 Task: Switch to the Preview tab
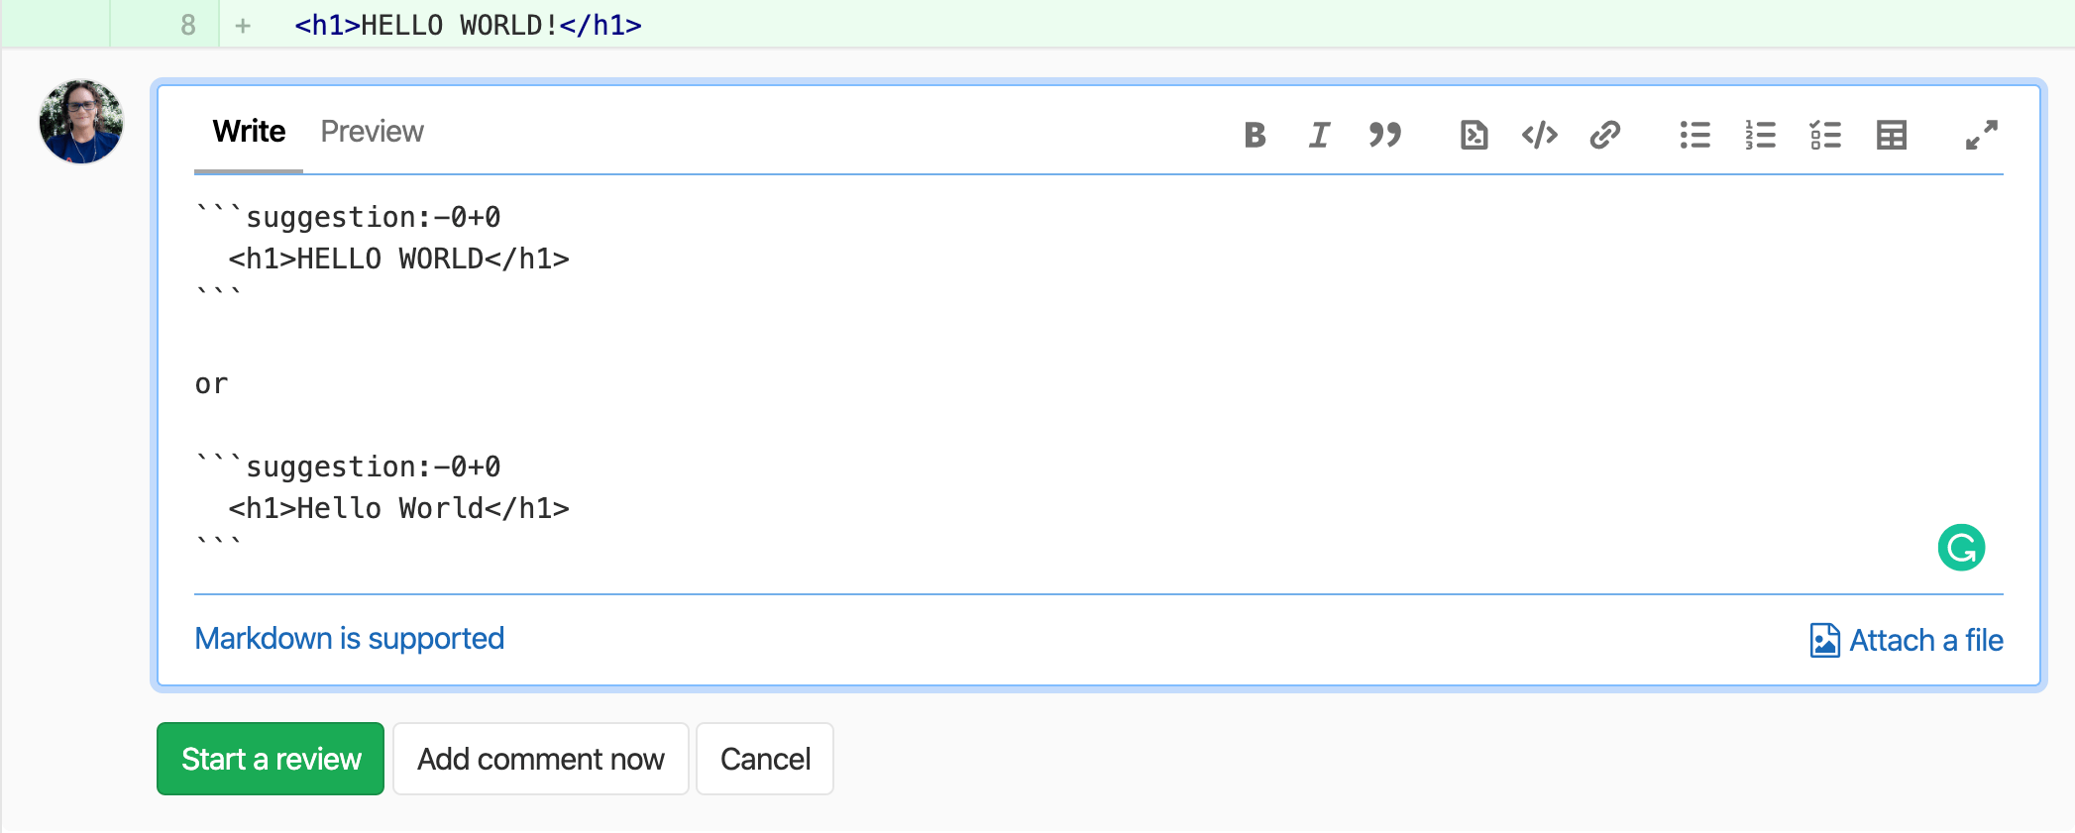click(x=372, y=131)
